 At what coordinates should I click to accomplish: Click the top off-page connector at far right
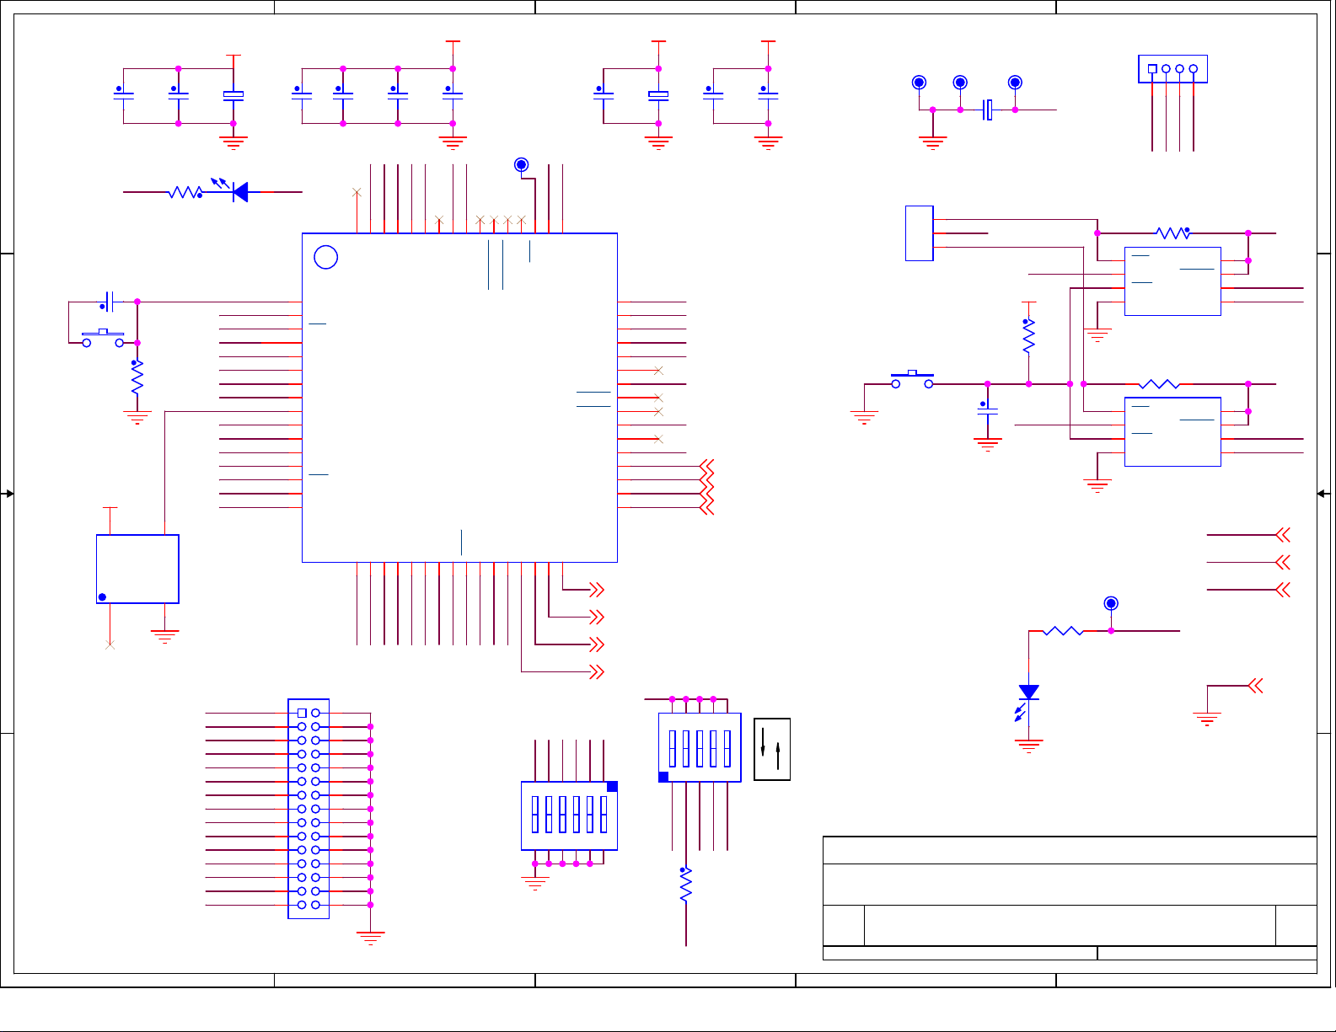click(x=1283, y=535)
